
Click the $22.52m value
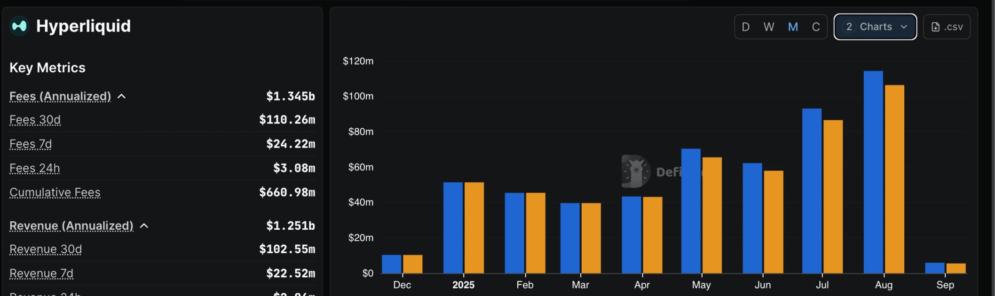[x=291, y=273]
